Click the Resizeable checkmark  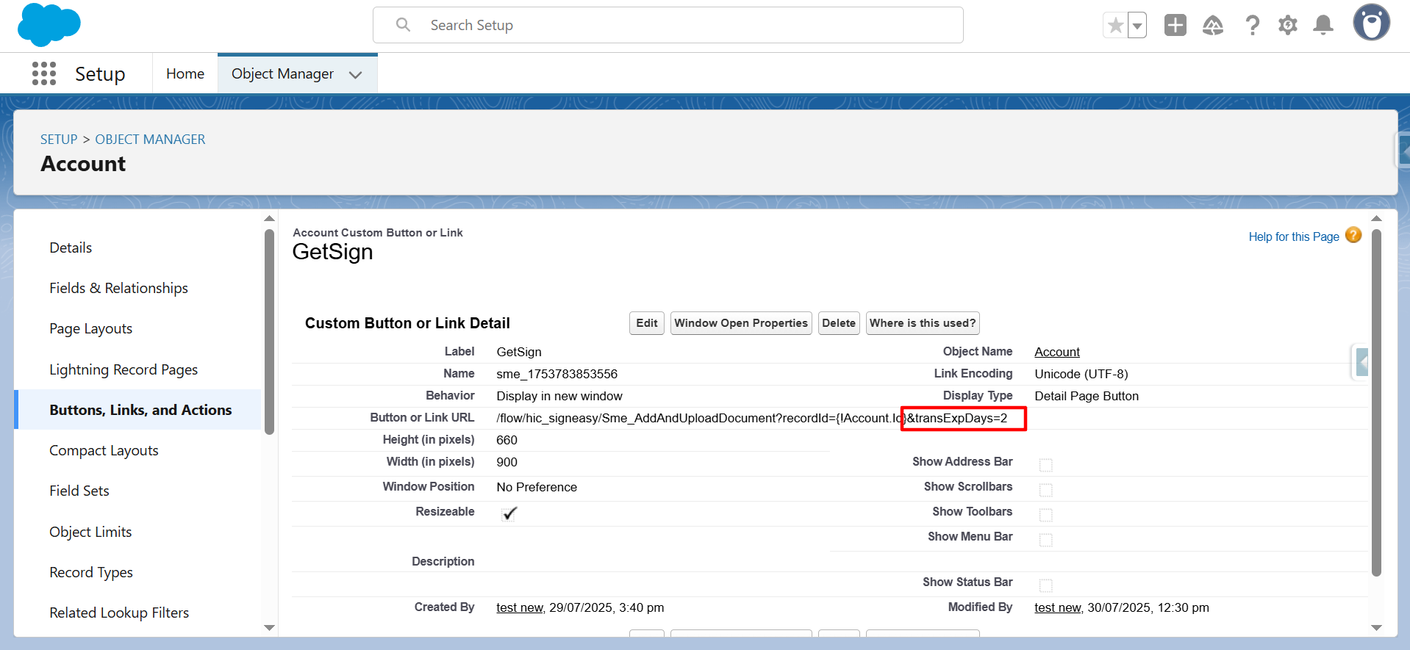[509, 513]
